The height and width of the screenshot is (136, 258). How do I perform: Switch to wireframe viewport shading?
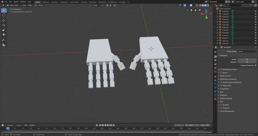tap(200, 5)
